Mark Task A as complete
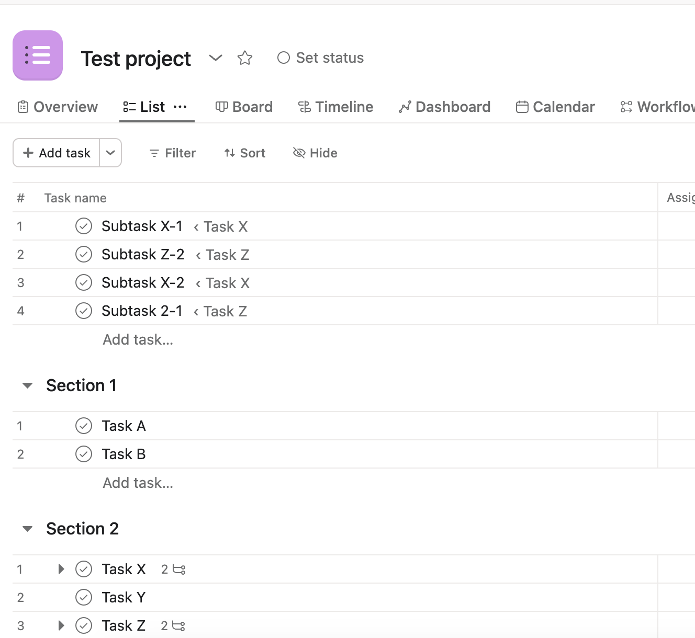The image size is (695, 638). click(84, 426)
